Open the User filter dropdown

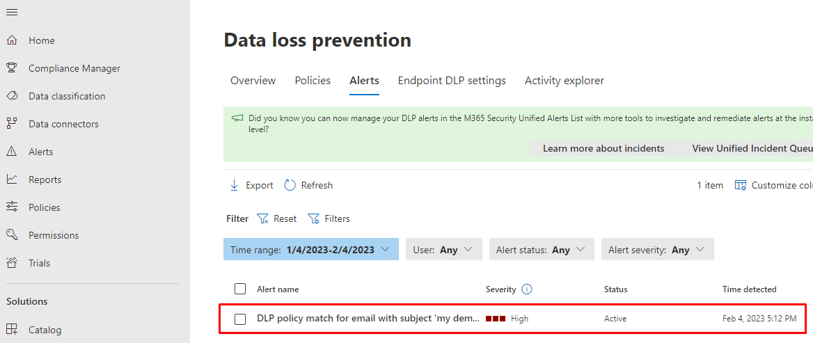coord(443,250)
